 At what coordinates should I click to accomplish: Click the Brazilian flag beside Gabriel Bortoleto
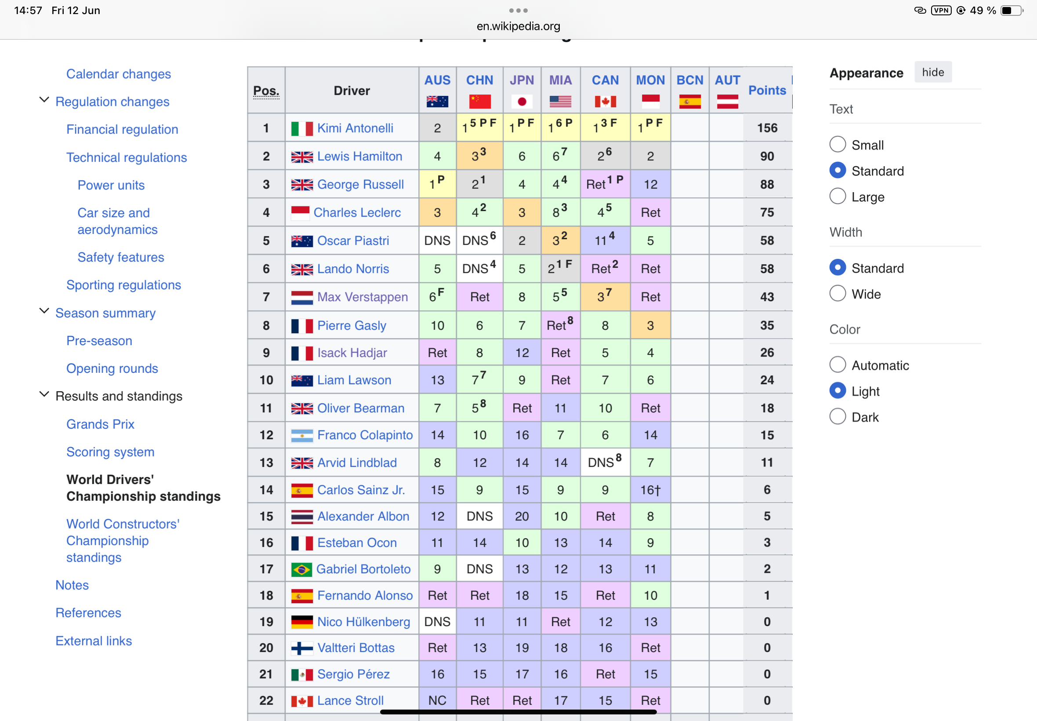coord(301,569)
